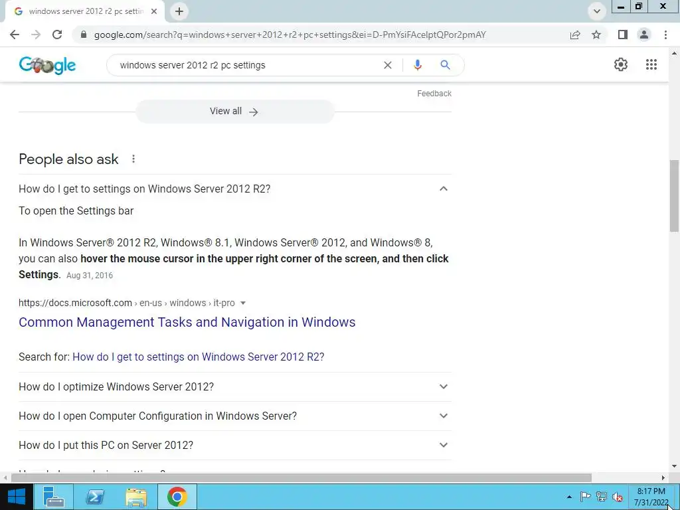Click the scroll down arrow

(674, 467)
